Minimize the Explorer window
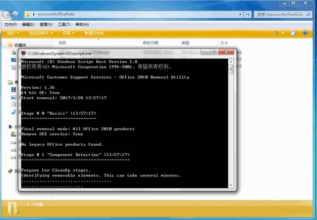The height and width of the screenshot is (220, 317). click(x=285, y=3)
